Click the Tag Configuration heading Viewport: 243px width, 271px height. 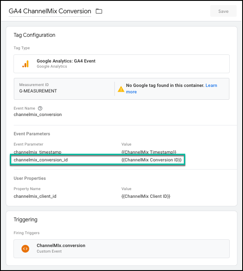click(x=34, y=35)
